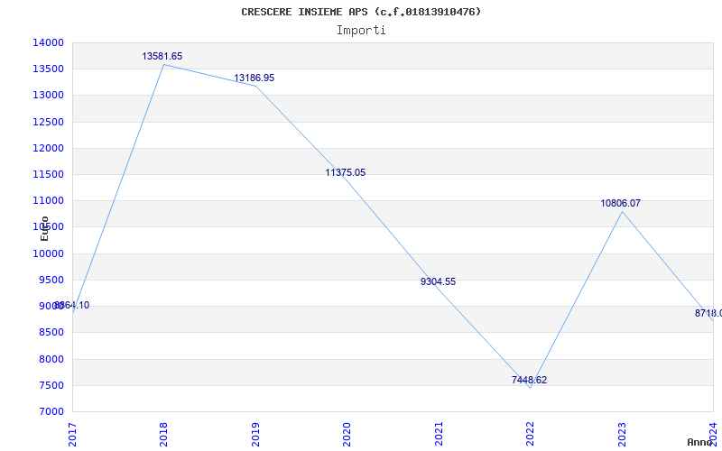Click x-axis year 2017
The image size is (722, 451).
[x=72, y=434]
